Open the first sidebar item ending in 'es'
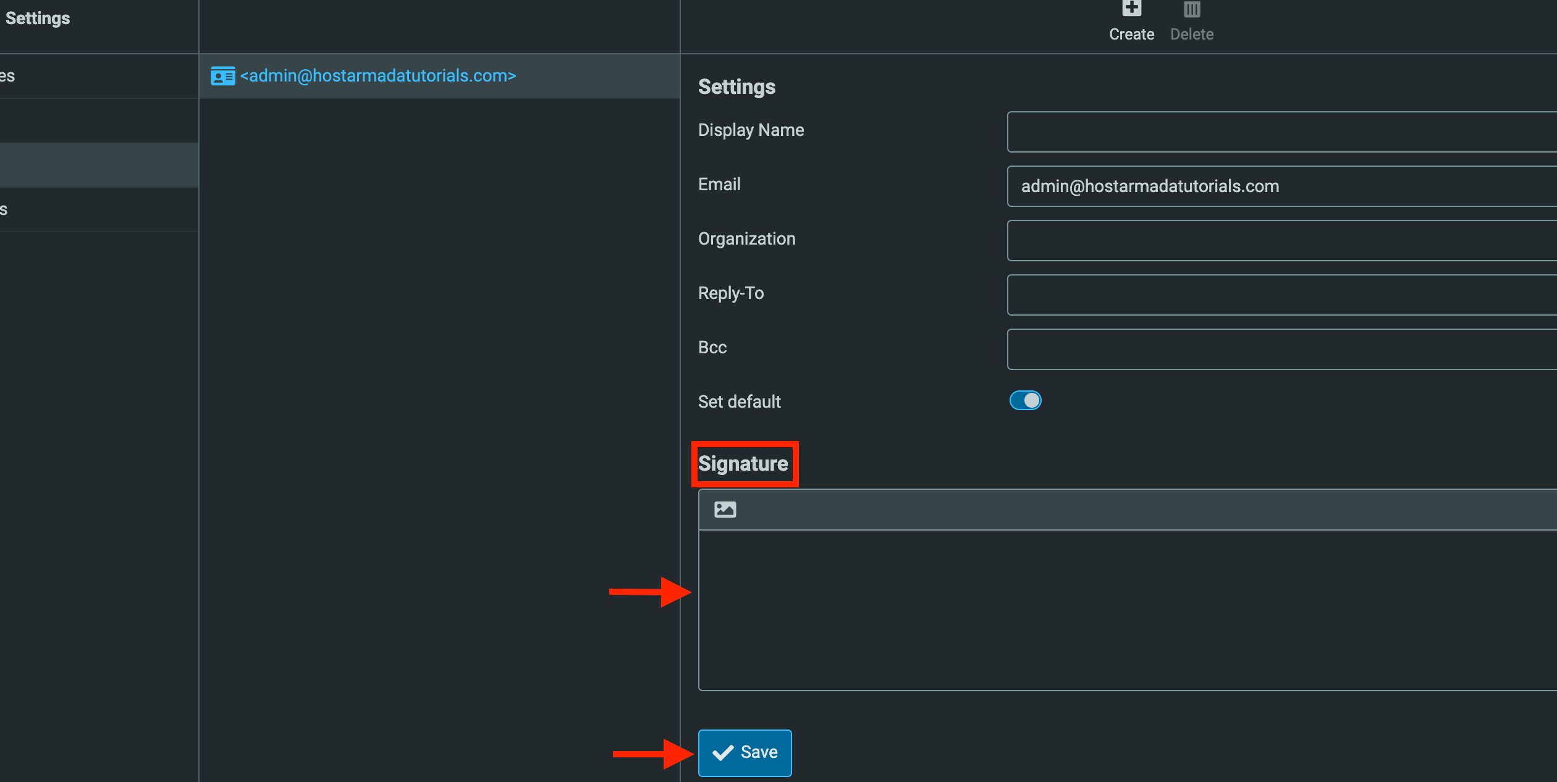The image size is (1557, 782). (99, 76)
